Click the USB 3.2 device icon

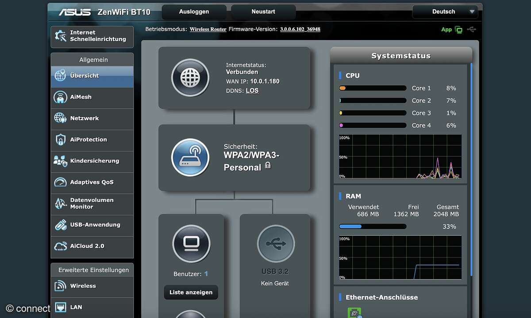pyautogui.click(x=276, y=244)
